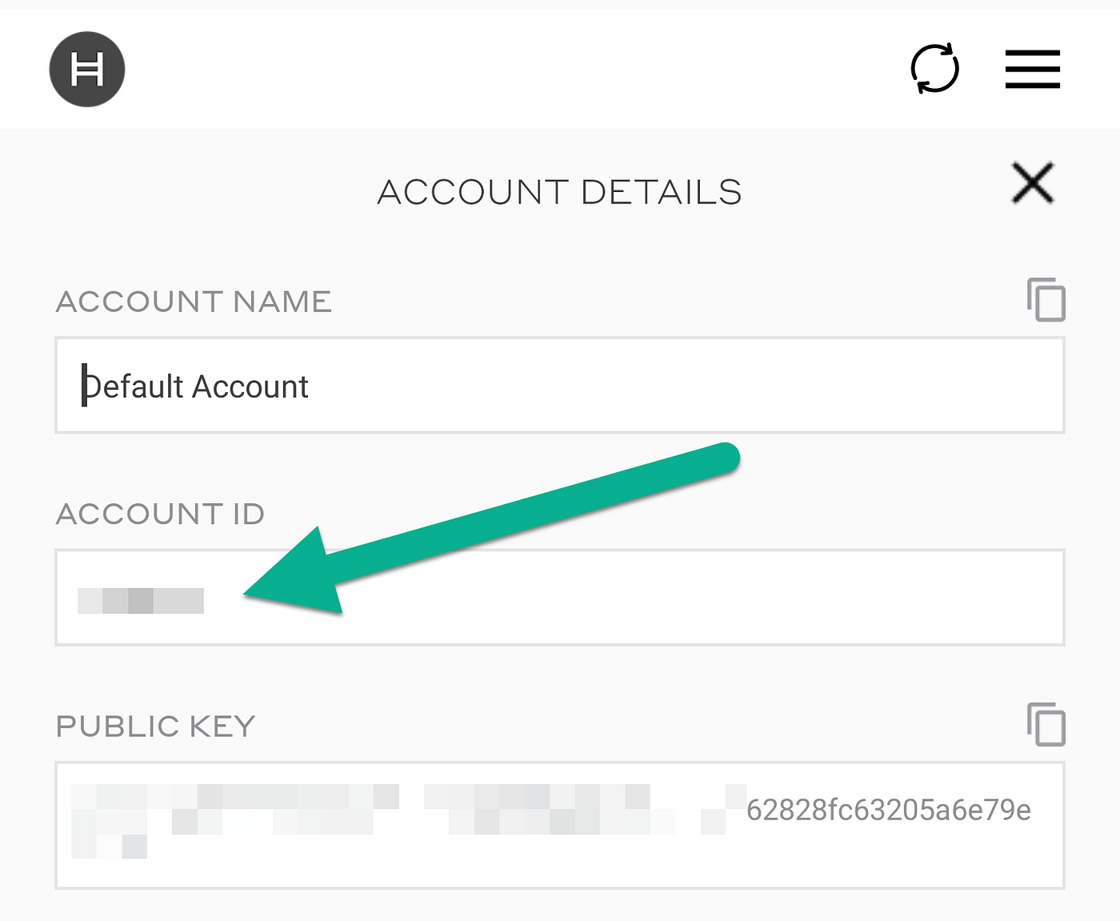Click the public key value box
The width and height of the screenshot is (1120, 921).
560,825
